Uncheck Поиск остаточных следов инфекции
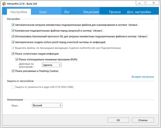The image size is (161, 128). (x=13, y=54)
